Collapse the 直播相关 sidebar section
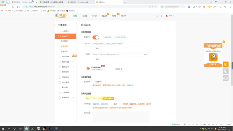Screen dimensions: 233x131 (x=73, y=36)
